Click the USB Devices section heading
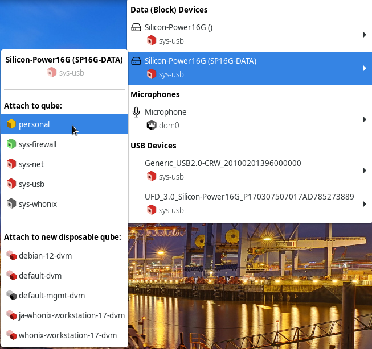Image resolution: width=372 pixels, height=349 pixels. pyautogui.click(x=153, y=146)
